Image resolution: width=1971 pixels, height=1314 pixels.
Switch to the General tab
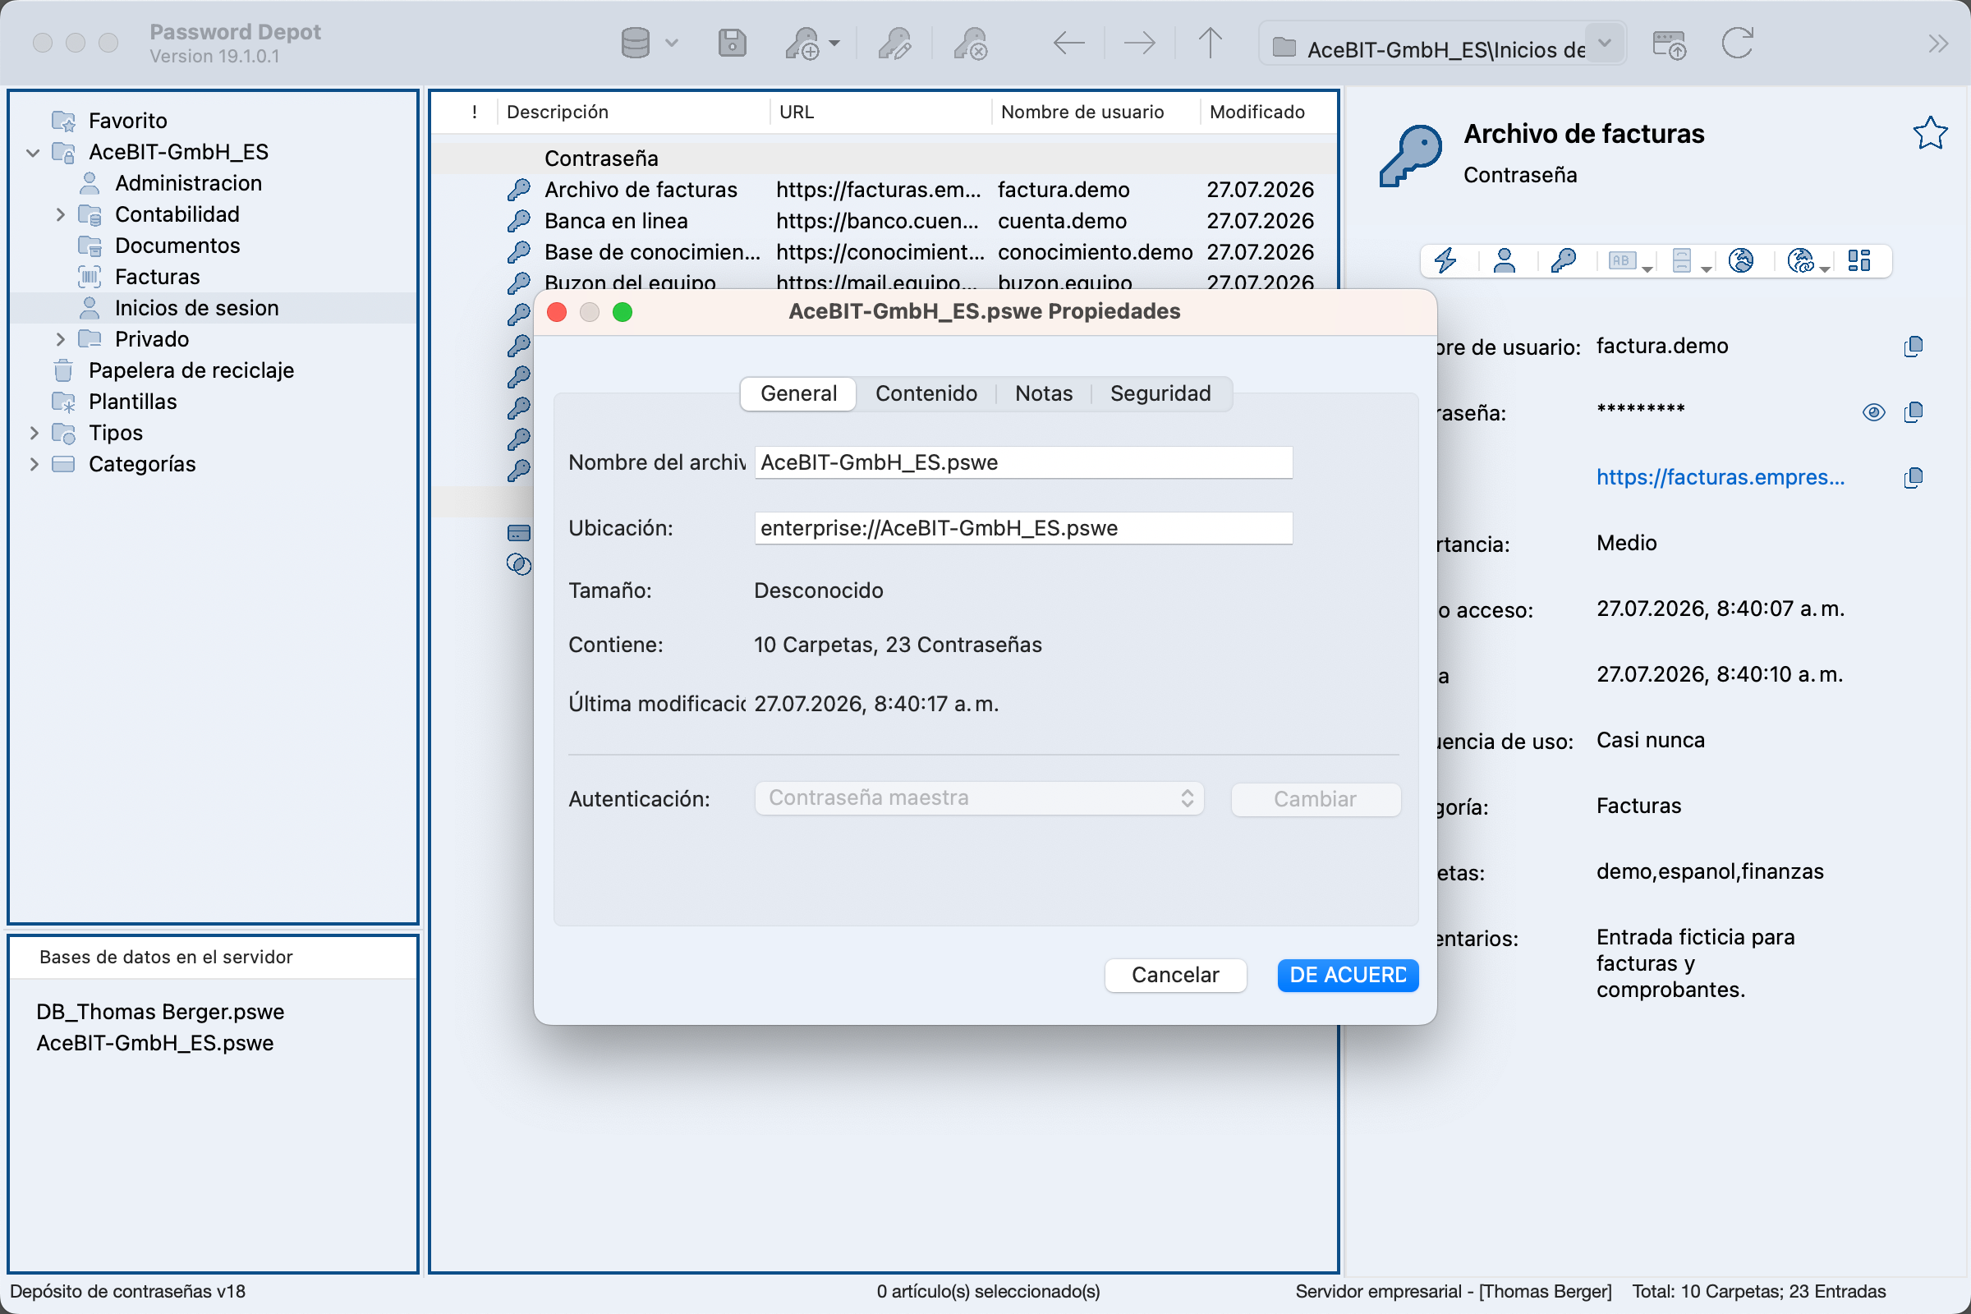797,393
